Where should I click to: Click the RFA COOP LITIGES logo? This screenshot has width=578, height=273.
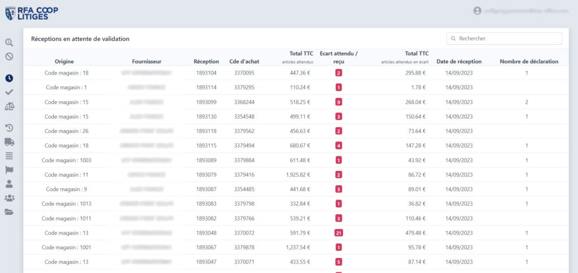coord(32,13)
